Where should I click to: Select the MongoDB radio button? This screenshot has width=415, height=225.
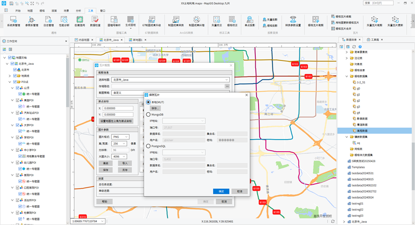[x=148, y=115]
